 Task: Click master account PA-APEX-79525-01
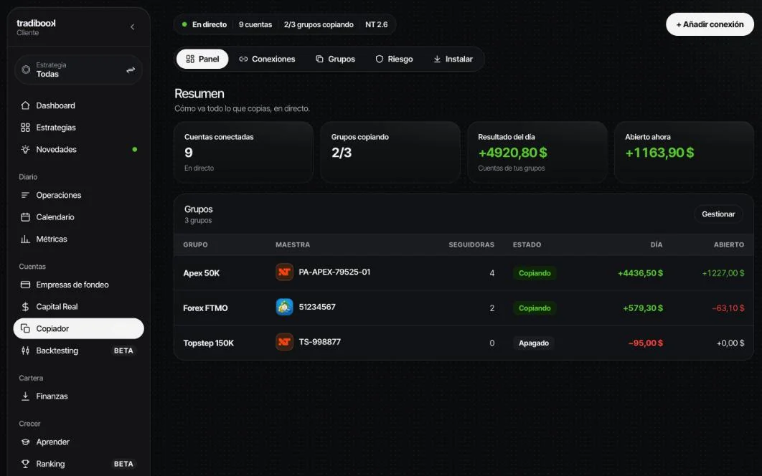click(334, 272)
